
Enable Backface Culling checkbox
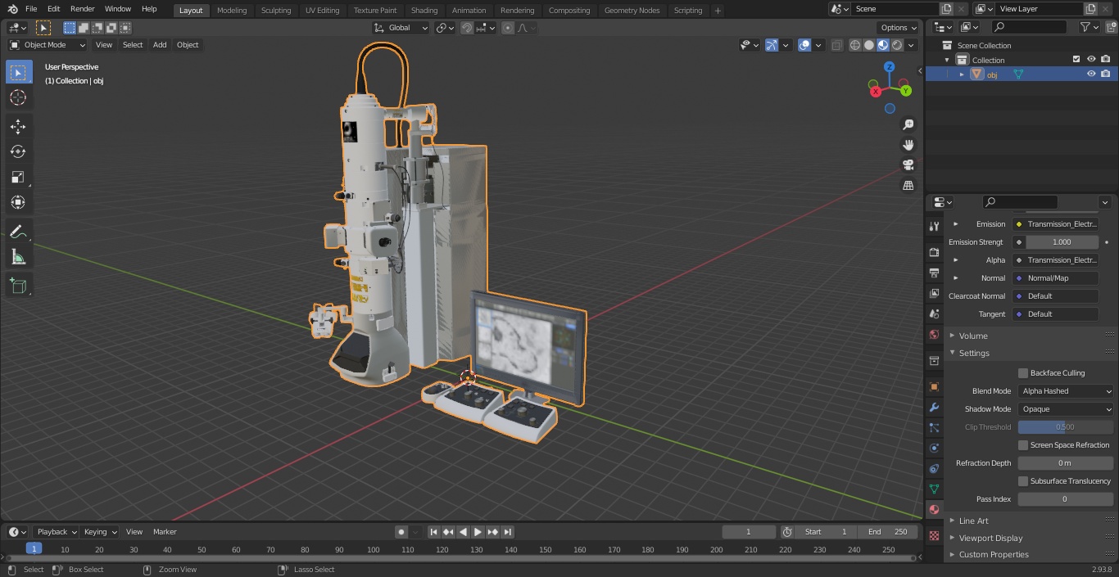1023,373
